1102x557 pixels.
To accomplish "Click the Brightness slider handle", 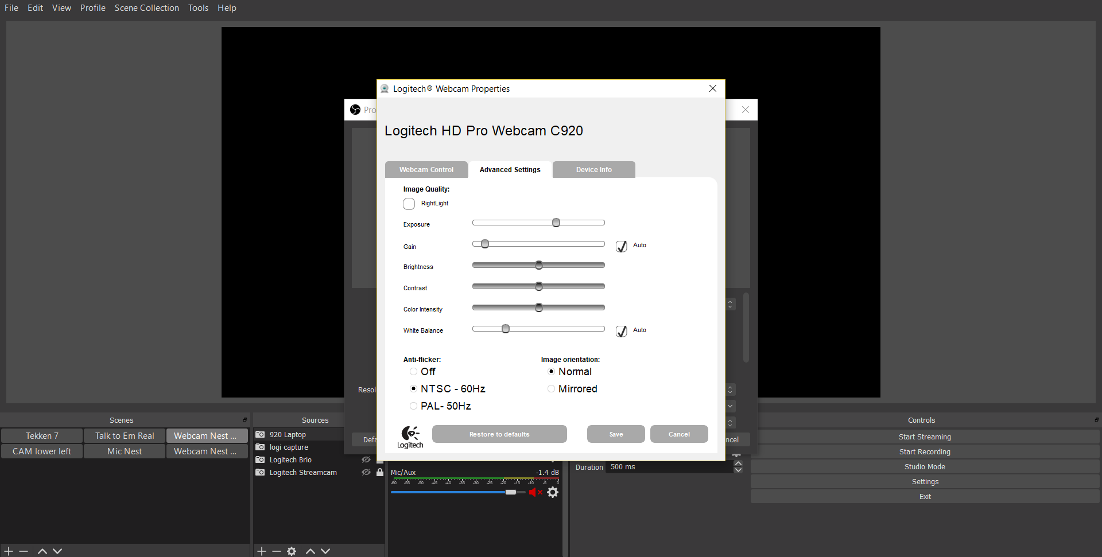I will [x=539, y=265].
